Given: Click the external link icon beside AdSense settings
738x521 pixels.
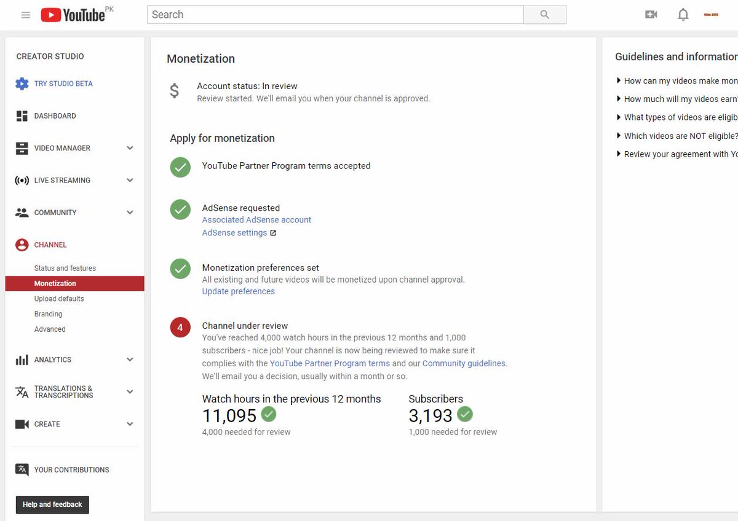Looking at the screenshot, I should (x=273, y=233).
